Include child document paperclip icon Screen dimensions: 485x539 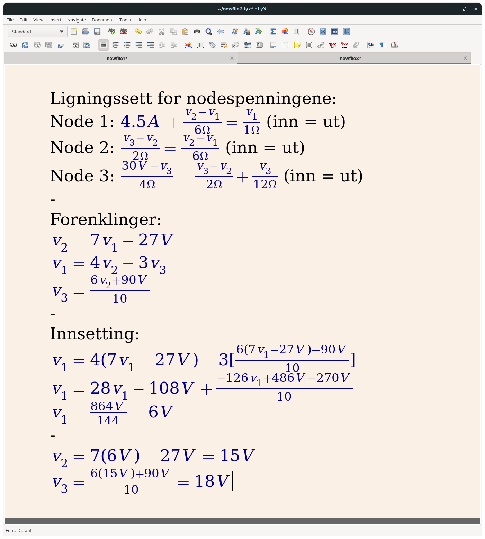(x=356, y=45)
